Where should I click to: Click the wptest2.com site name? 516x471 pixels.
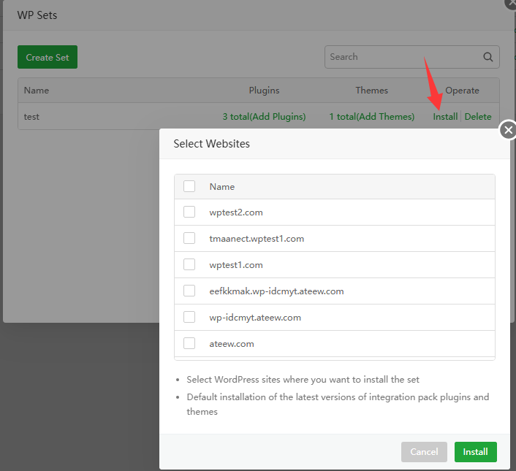click(235, 212)
